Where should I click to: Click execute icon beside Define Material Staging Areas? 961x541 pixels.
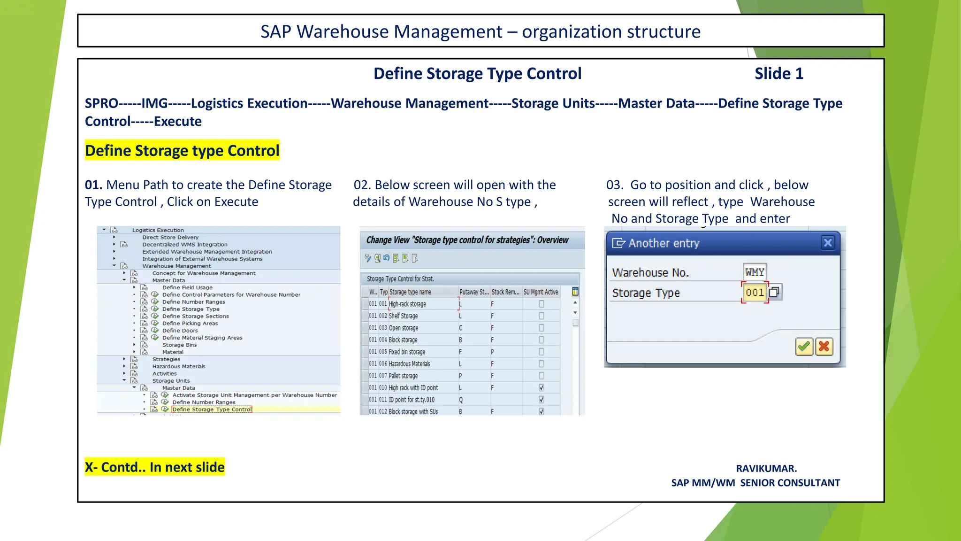[155, 338]
